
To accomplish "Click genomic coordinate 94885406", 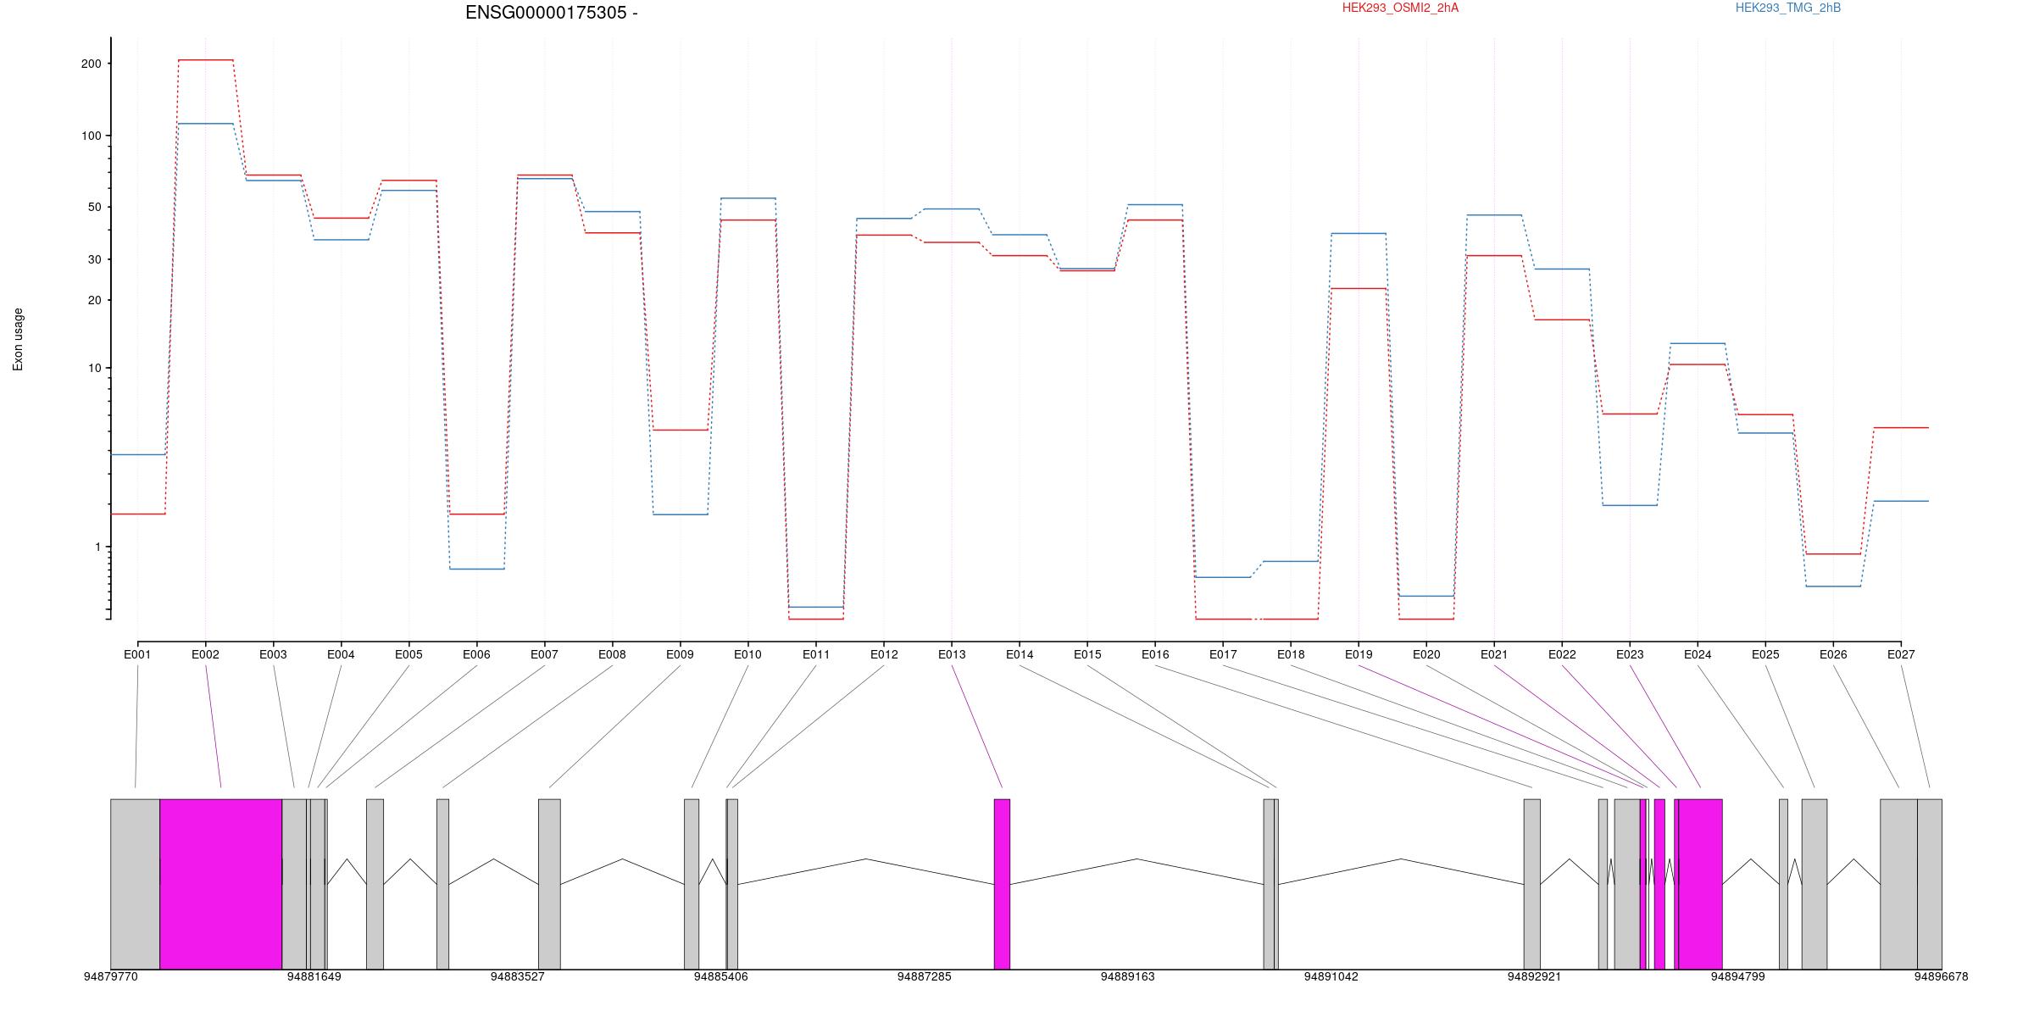I will (x=720, y=976).
